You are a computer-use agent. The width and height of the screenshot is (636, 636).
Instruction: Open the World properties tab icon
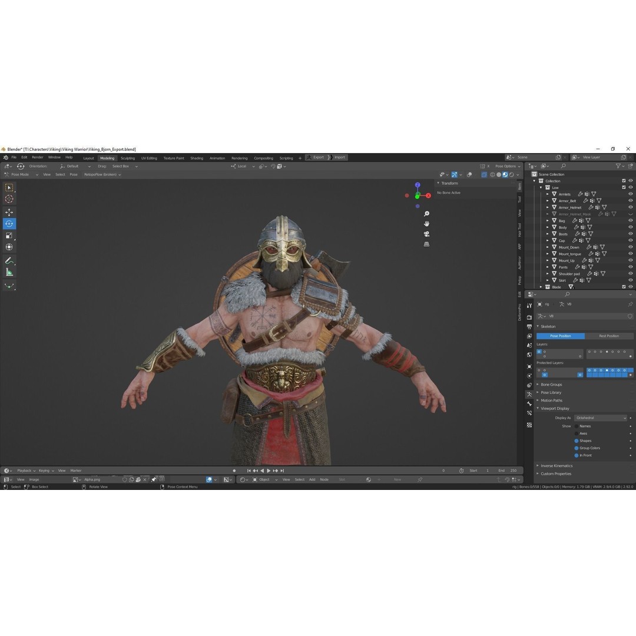click(529, 355)
